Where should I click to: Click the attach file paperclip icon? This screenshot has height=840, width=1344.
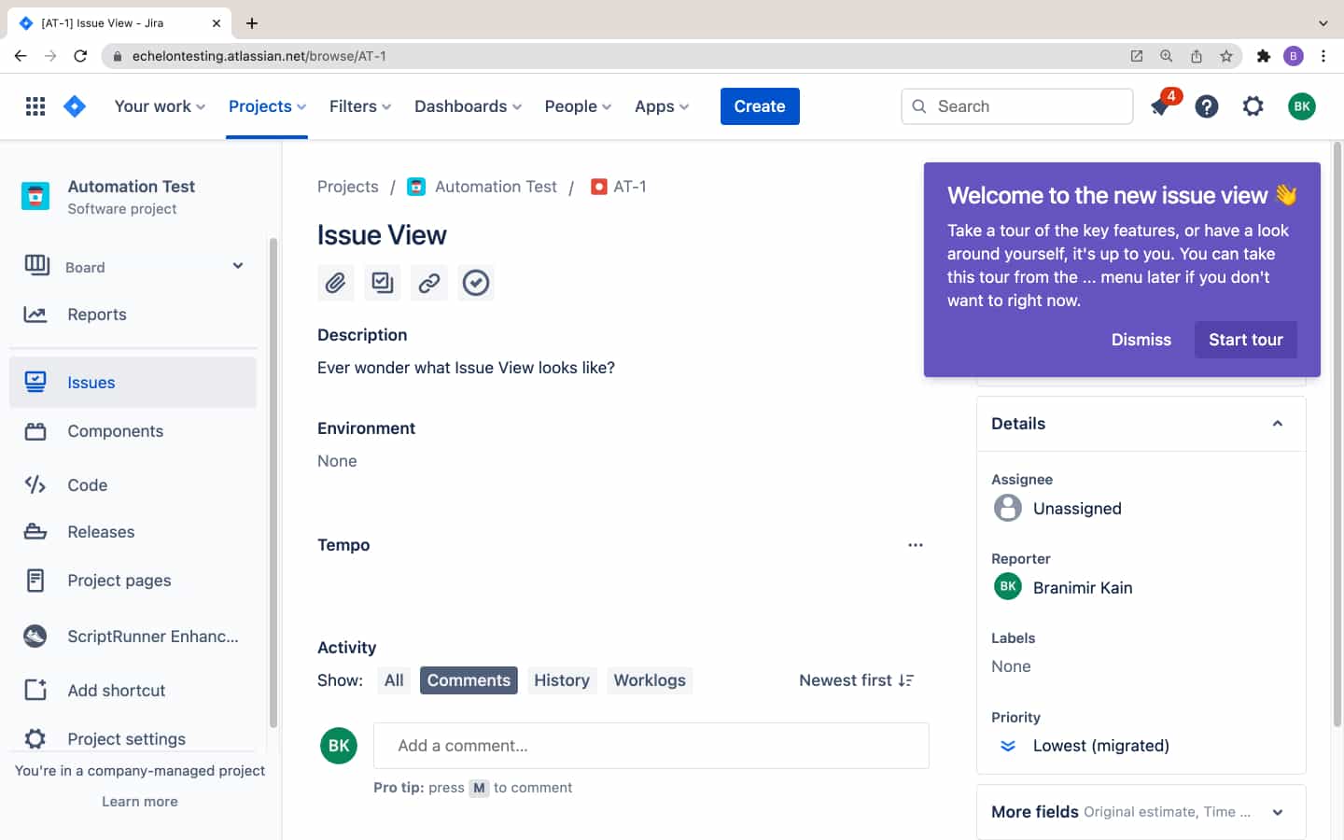coord(335,282)
